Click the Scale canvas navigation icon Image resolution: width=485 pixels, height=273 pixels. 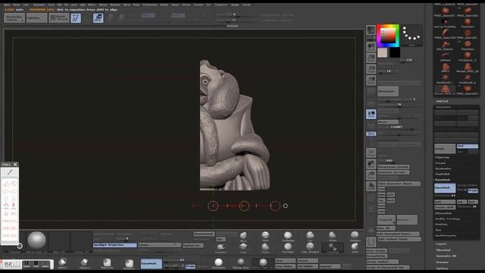pyautogui.click(x=371, y=175)
